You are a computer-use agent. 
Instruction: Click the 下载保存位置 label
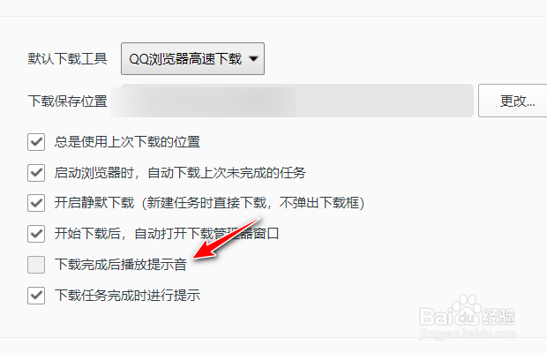coord(68,101)
